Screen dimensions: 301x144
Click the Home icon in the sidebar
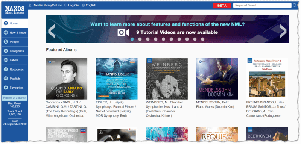coord(6,23)
